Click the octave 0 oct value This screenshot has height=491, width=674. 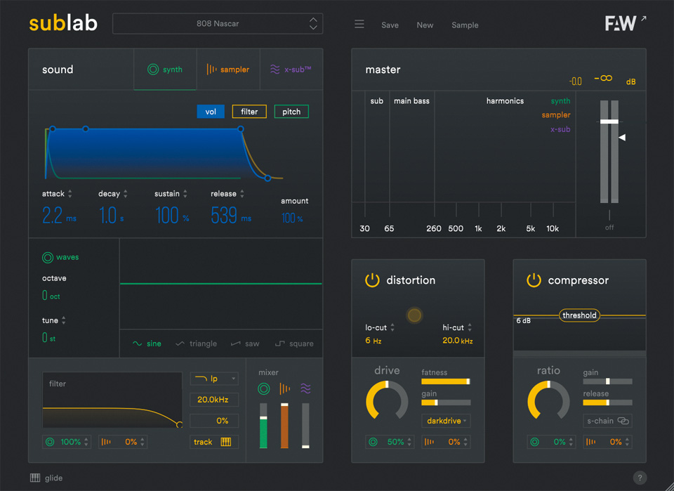pos(51,296)
